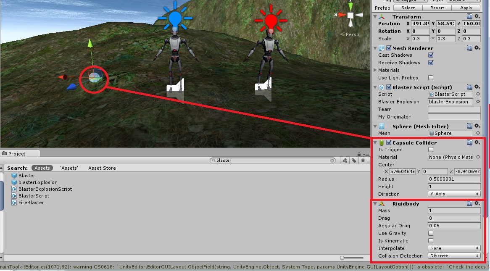
Task: Click the collider Radius field
Action: coord(454,179)
